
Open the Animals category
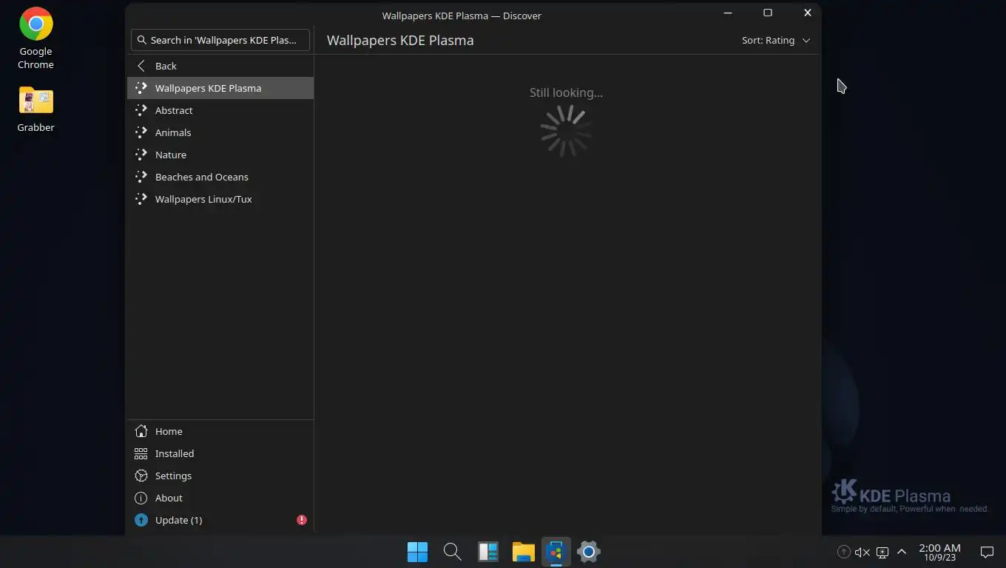tap(220, 132)
